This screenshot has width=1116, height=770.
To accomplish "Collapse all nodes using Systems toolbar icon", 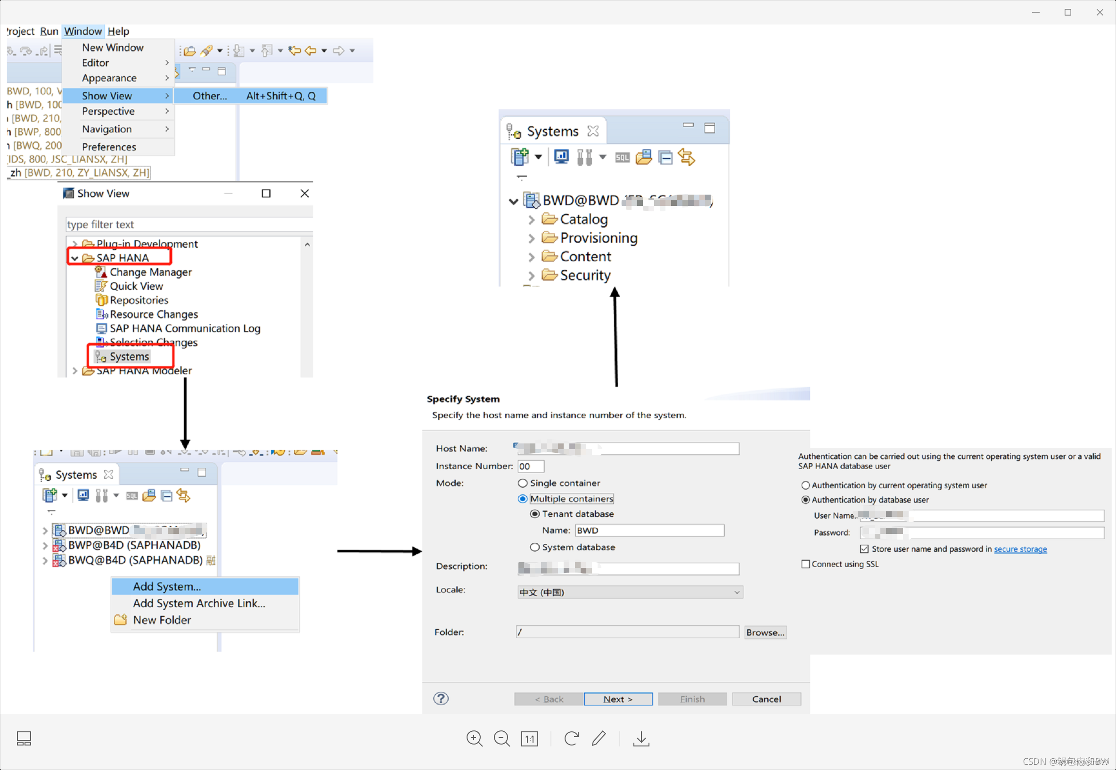I will (666, 157).
